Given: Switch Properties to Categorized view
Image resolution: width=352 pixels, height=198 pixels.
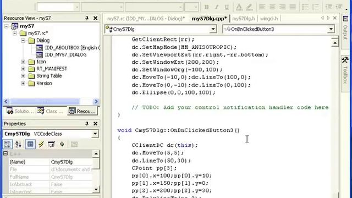Looking at the screenshot, I should 8,144.
